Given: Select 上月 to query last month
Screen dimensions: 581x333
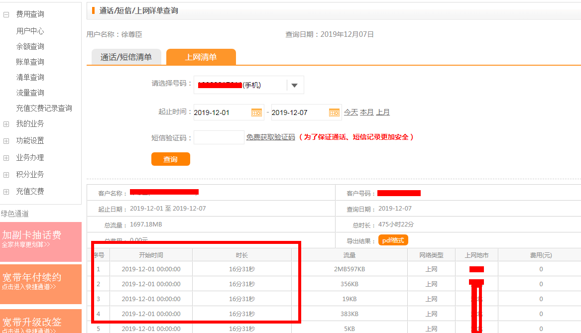Looking at the screenshot, I should click(x=383, y=112).
